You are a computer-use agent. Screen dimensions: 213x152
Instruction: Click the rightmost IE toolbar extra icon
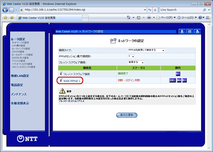(x=208, y=17)
